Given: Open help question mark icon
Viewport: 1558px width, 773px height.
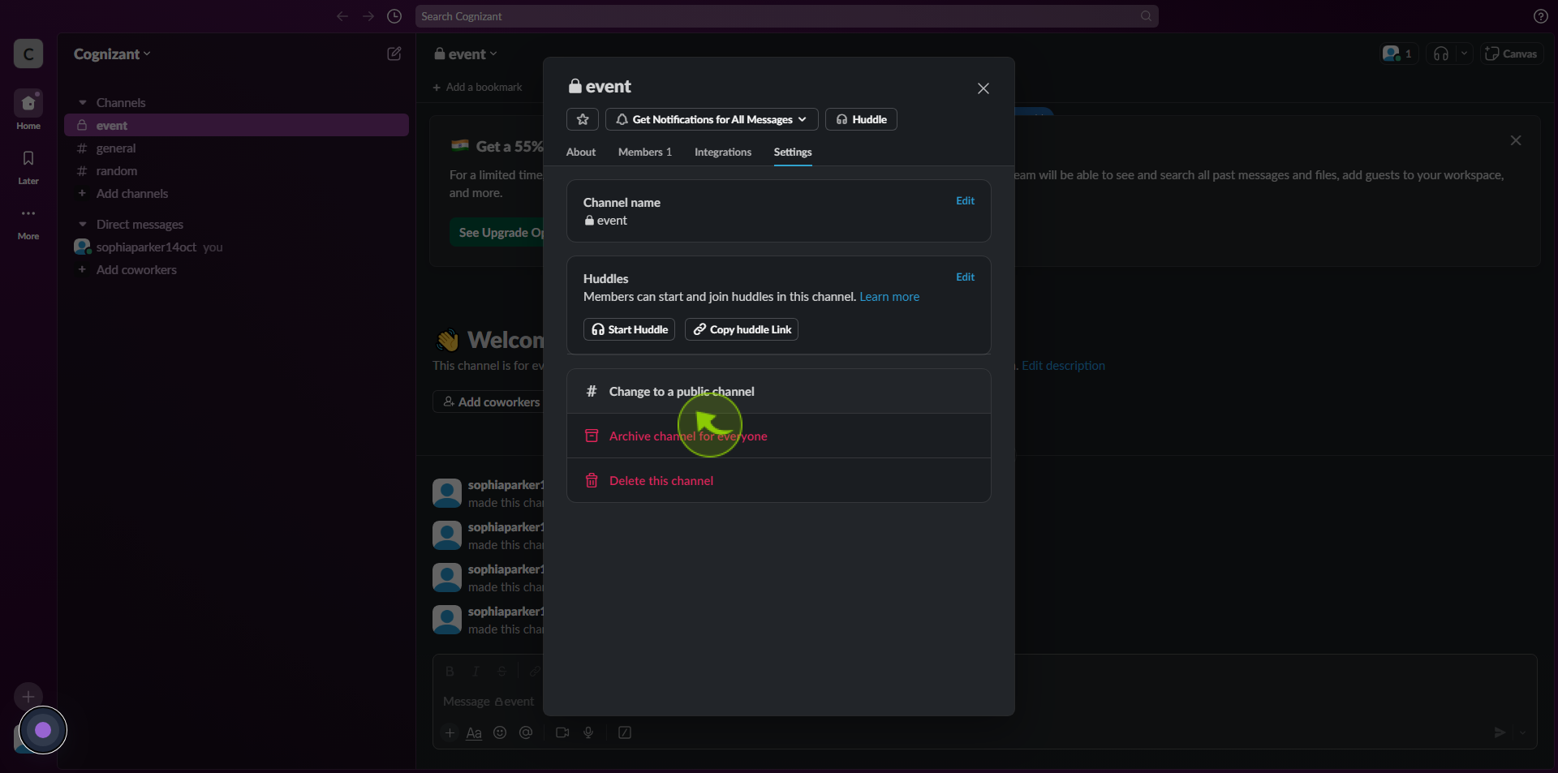Looking at the screenshot, I should tap(1540, 16).
